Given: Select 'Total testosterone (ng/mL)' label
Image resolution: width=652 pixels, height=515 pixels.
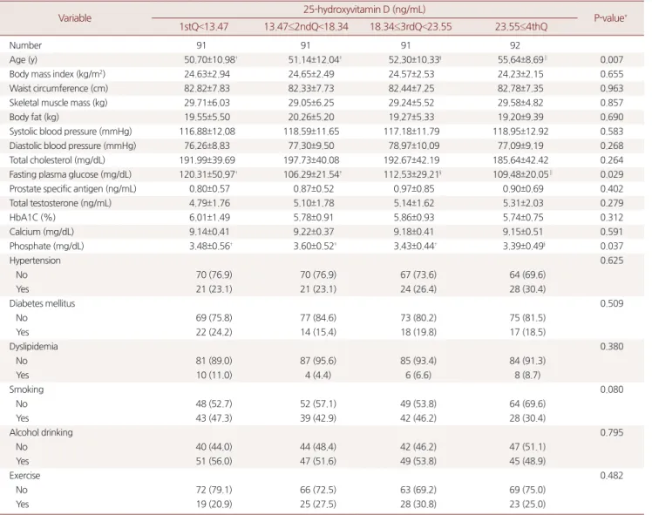Looking at the screenshot, I should [60, 203].
